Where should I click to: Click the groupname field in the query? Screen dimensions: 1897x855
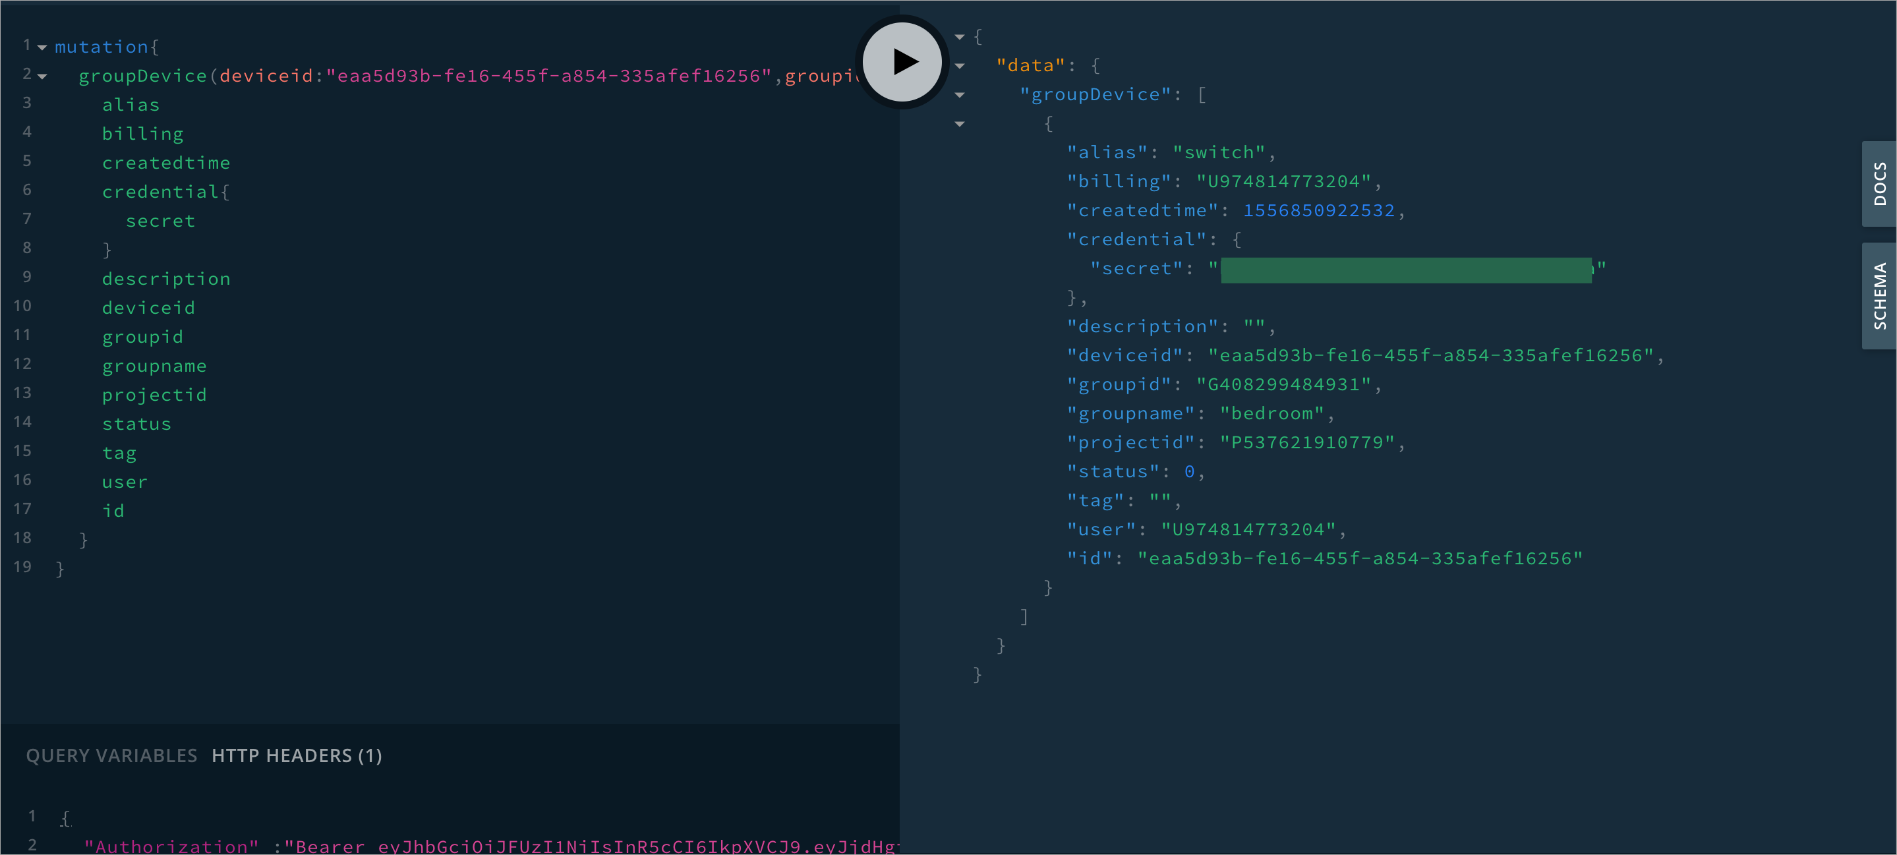pos(155,366)
